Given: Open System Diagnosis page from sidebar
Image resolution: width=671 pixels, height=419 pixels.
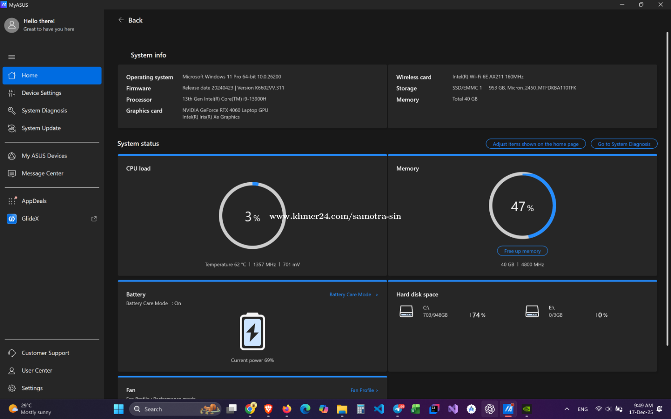Looking at the screenshot, I should point(44,111).
